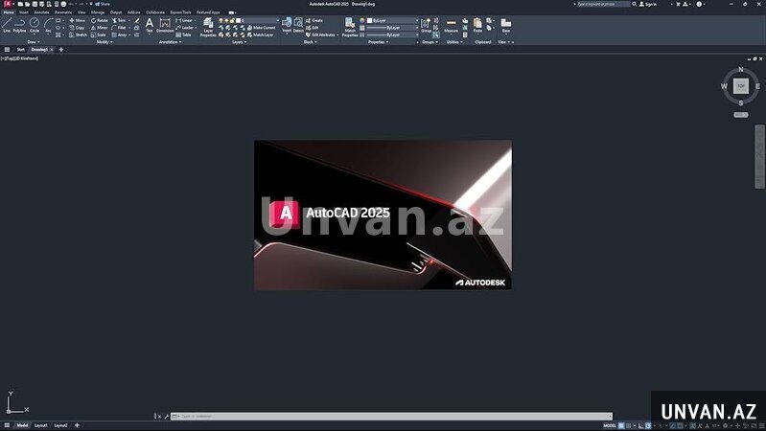Screen dimensions: 766x431
Task: Open the object color ByLayer dropdown
Action: tap(417, 20)
